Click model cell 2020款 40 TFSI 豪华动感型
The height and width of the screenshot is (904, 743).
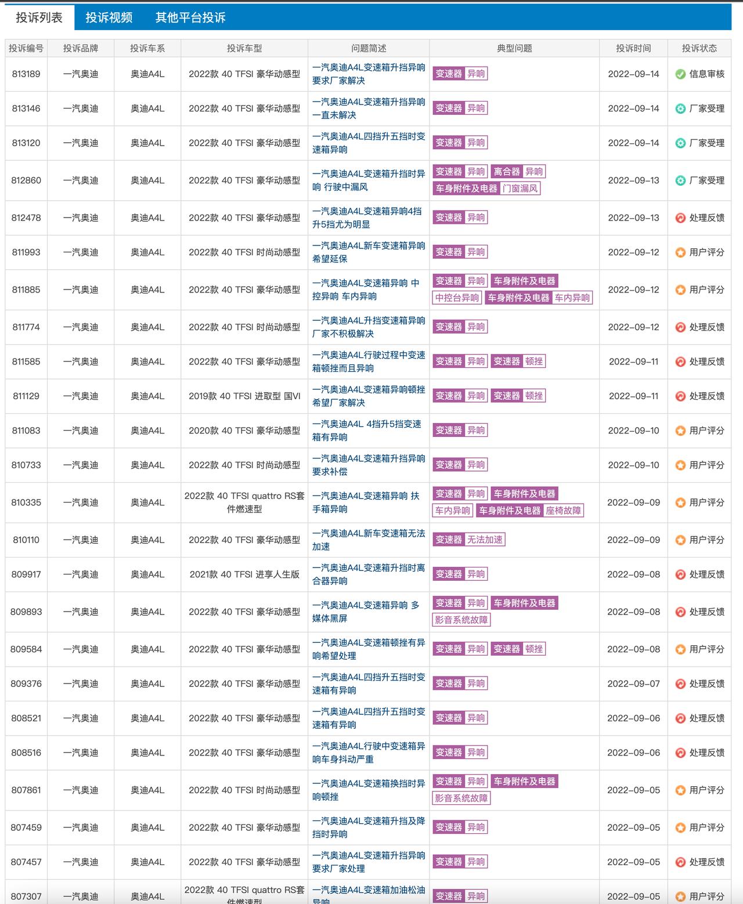click(244, 431)
